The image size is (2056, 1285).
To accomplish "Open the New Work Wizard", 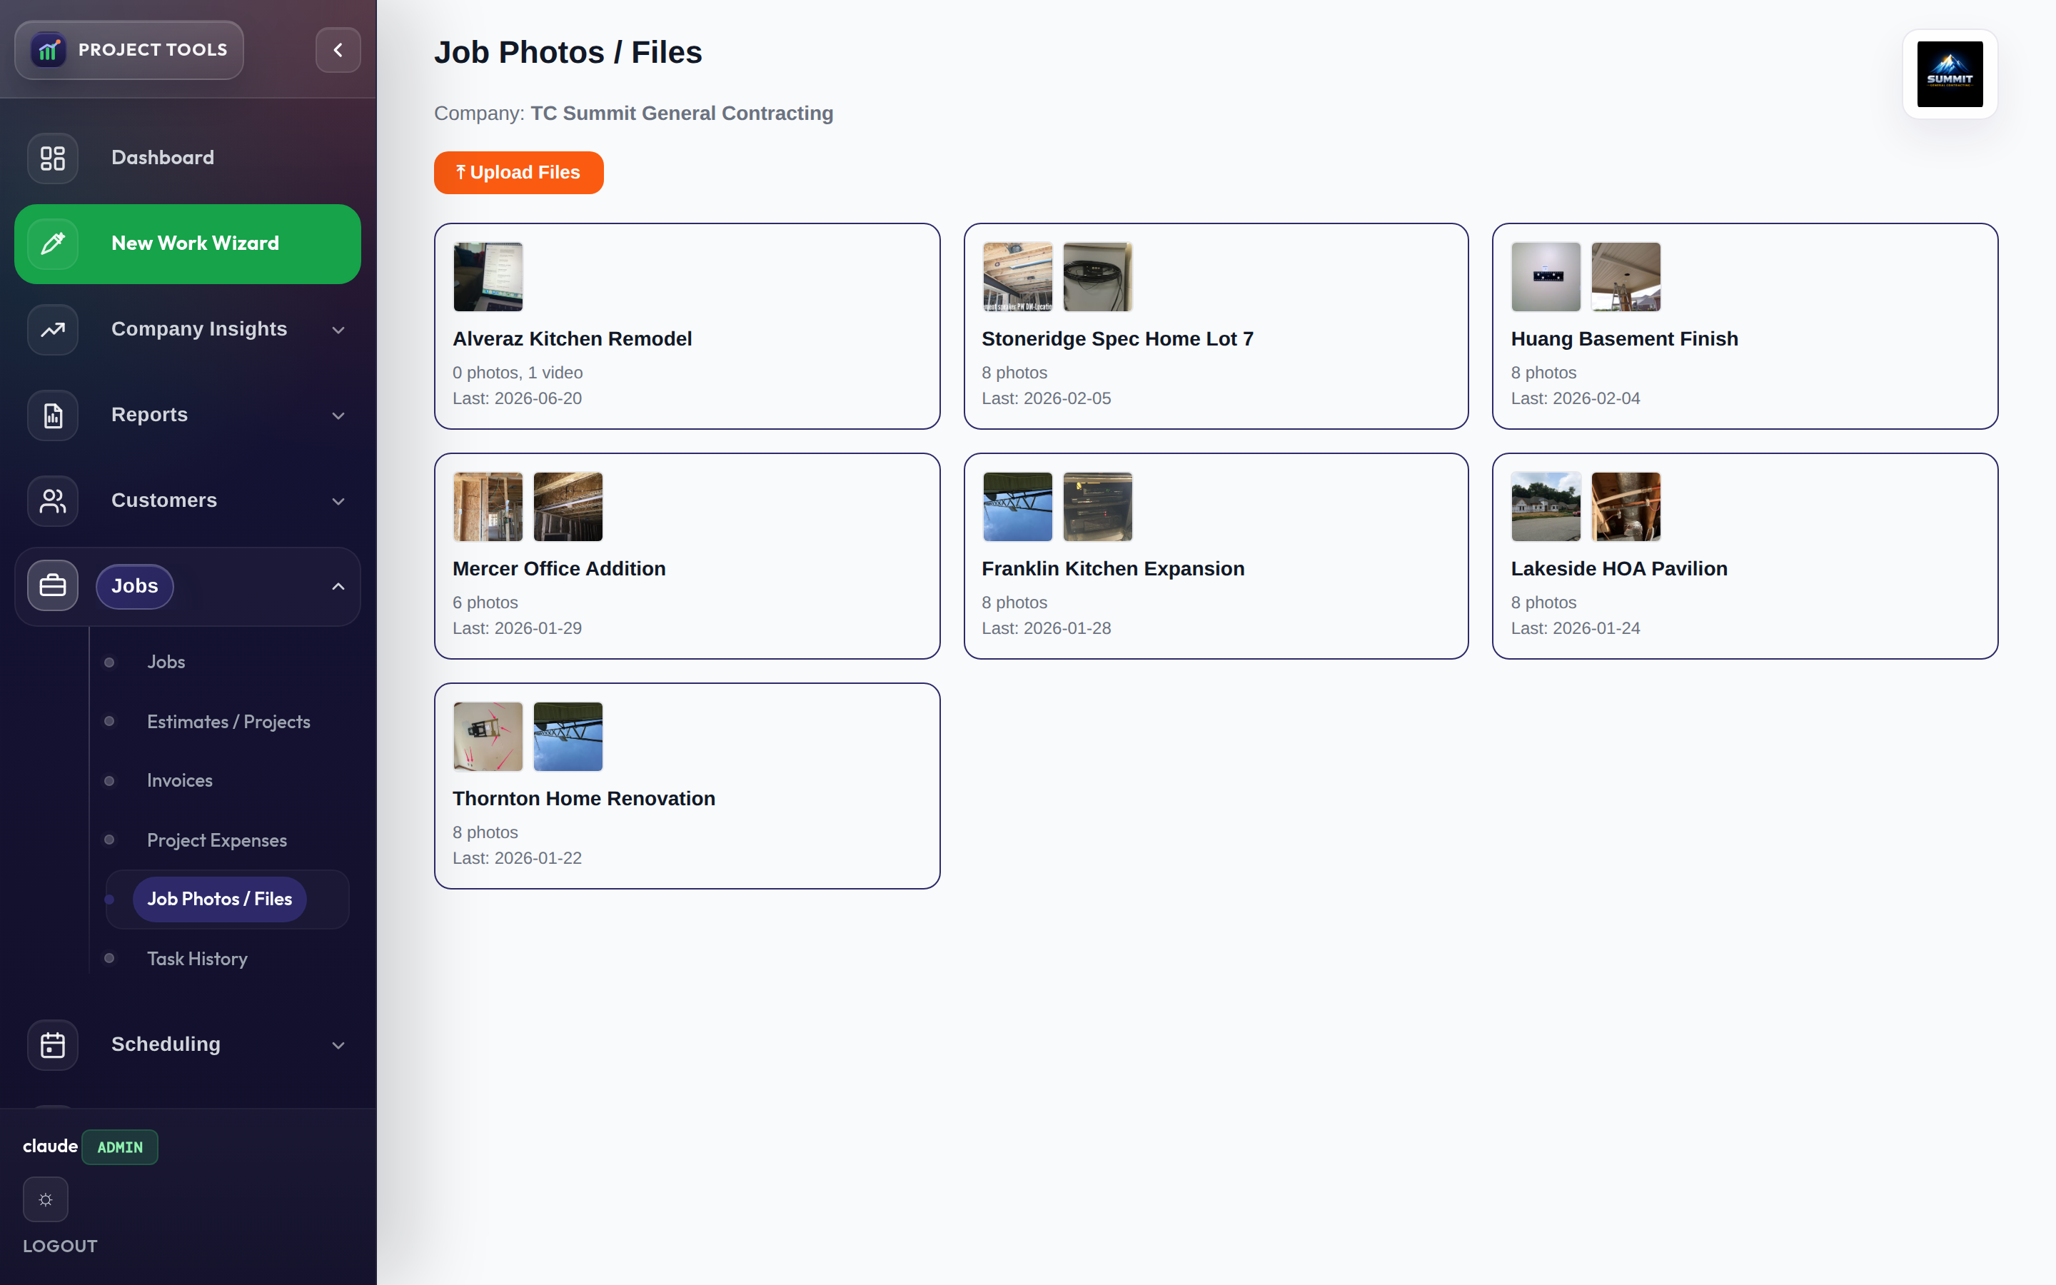I will pos(188,244).
